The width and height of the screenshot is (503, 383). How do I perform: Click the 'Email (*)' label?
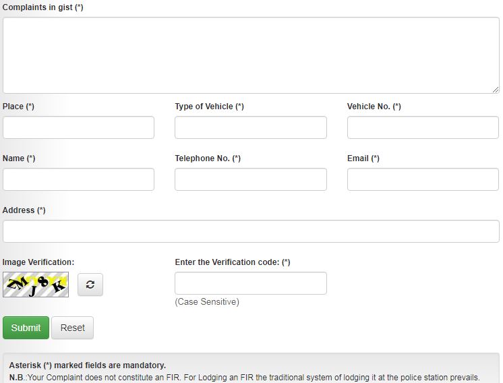pos(363,158)
